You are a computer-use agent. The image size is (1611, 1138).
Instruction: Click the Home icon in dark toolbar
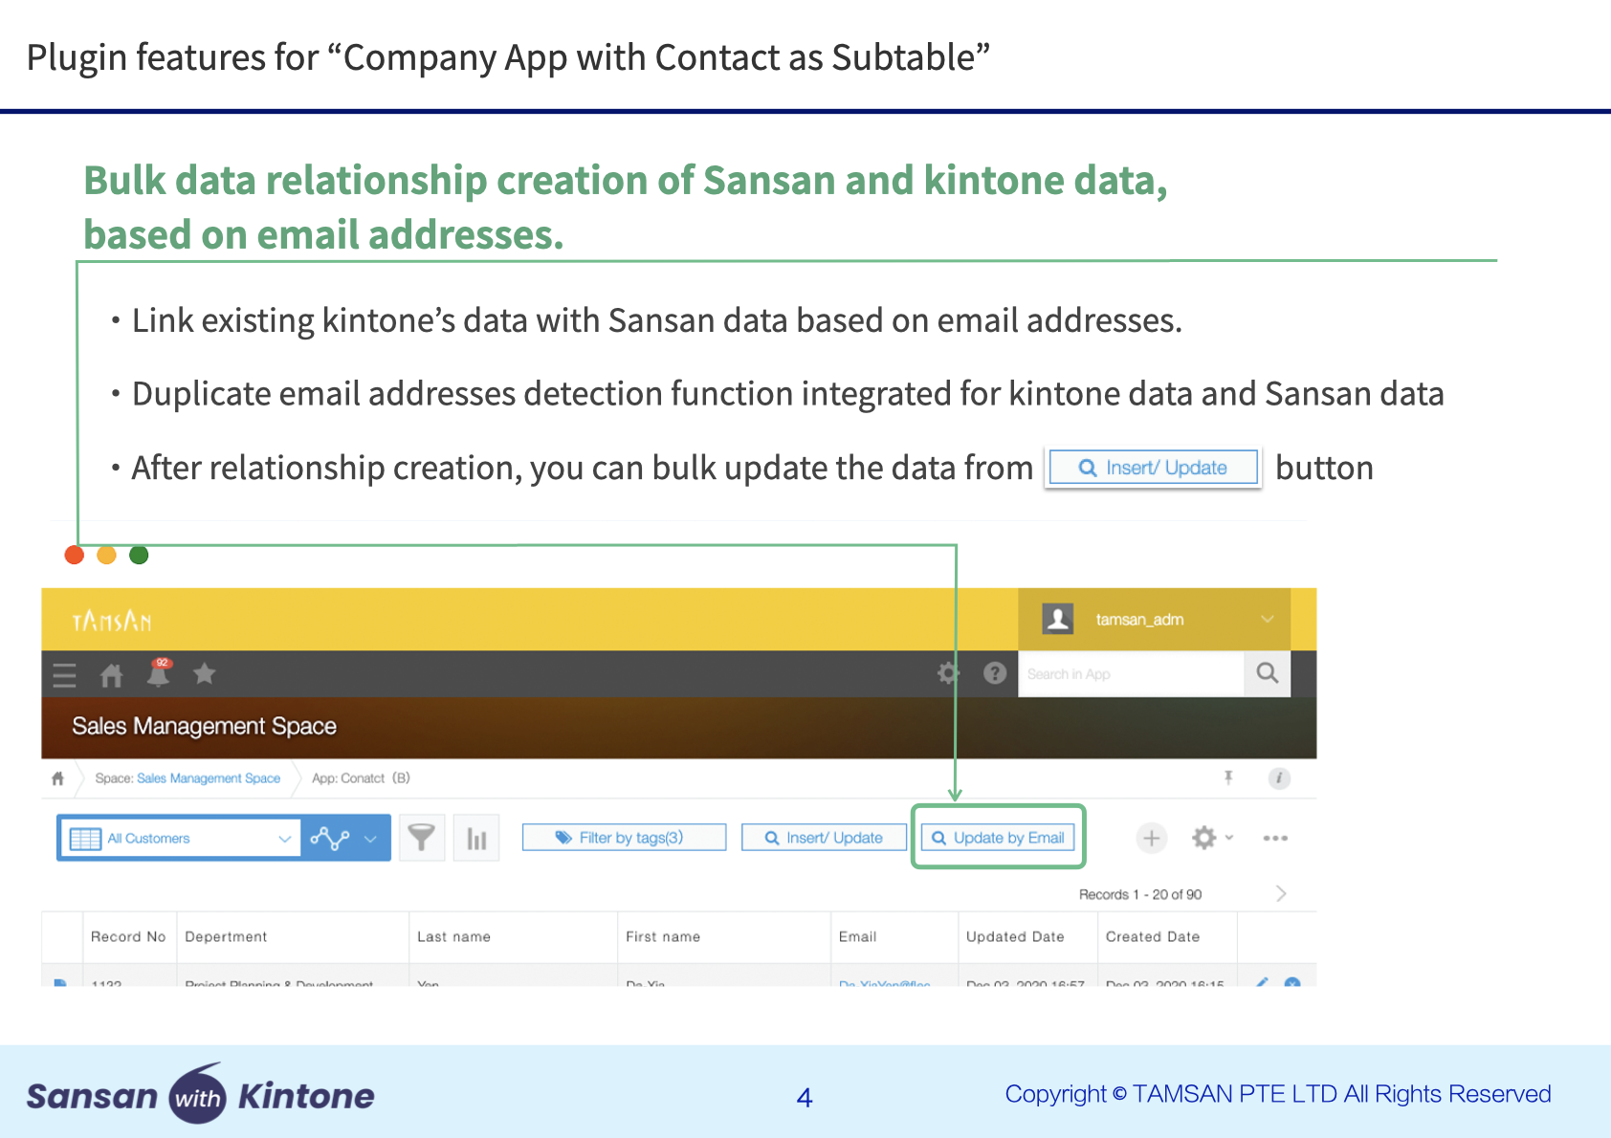[x=112, y=675]
